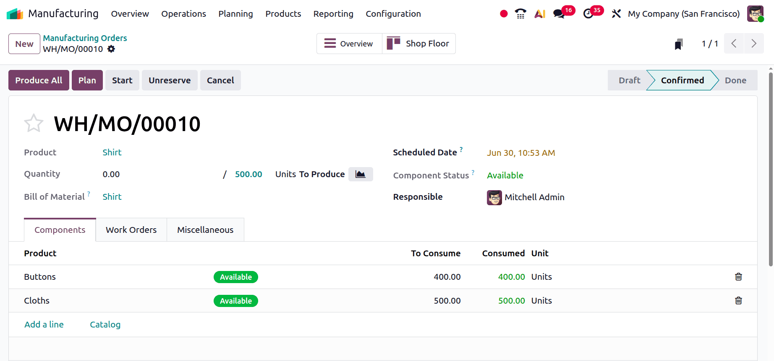Open the VoIP phone icon
Image resolution: width=774 pixels, height=361 pixels.
(x=520, y=14)
